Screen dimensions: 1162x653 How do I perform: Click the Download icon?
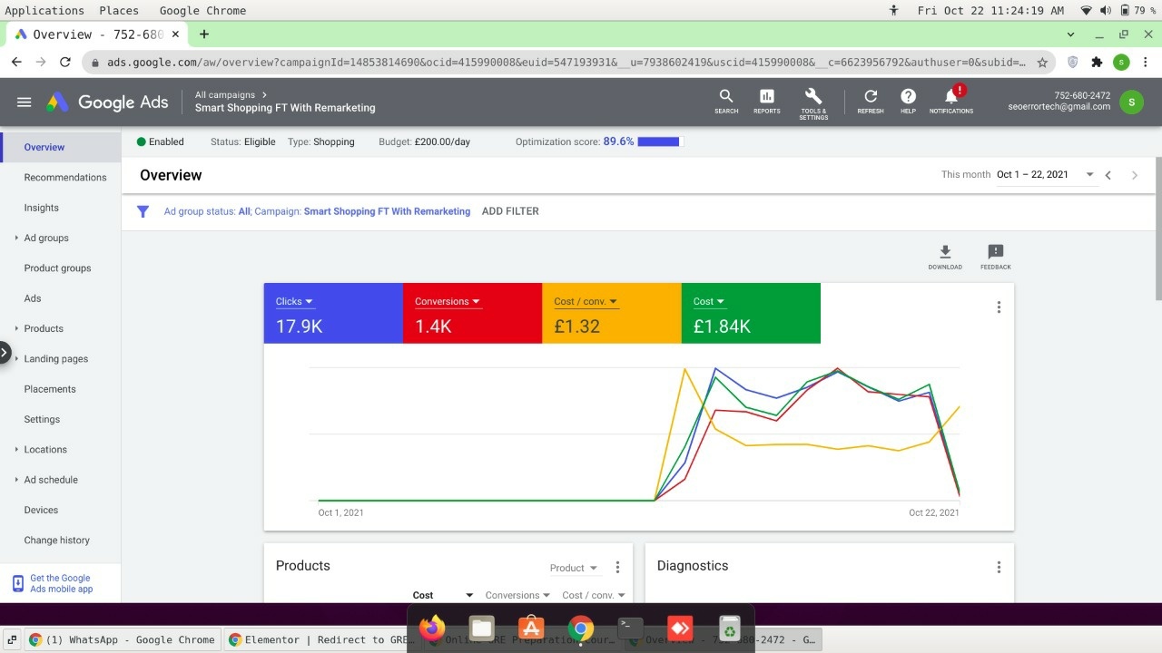[945, 257]
